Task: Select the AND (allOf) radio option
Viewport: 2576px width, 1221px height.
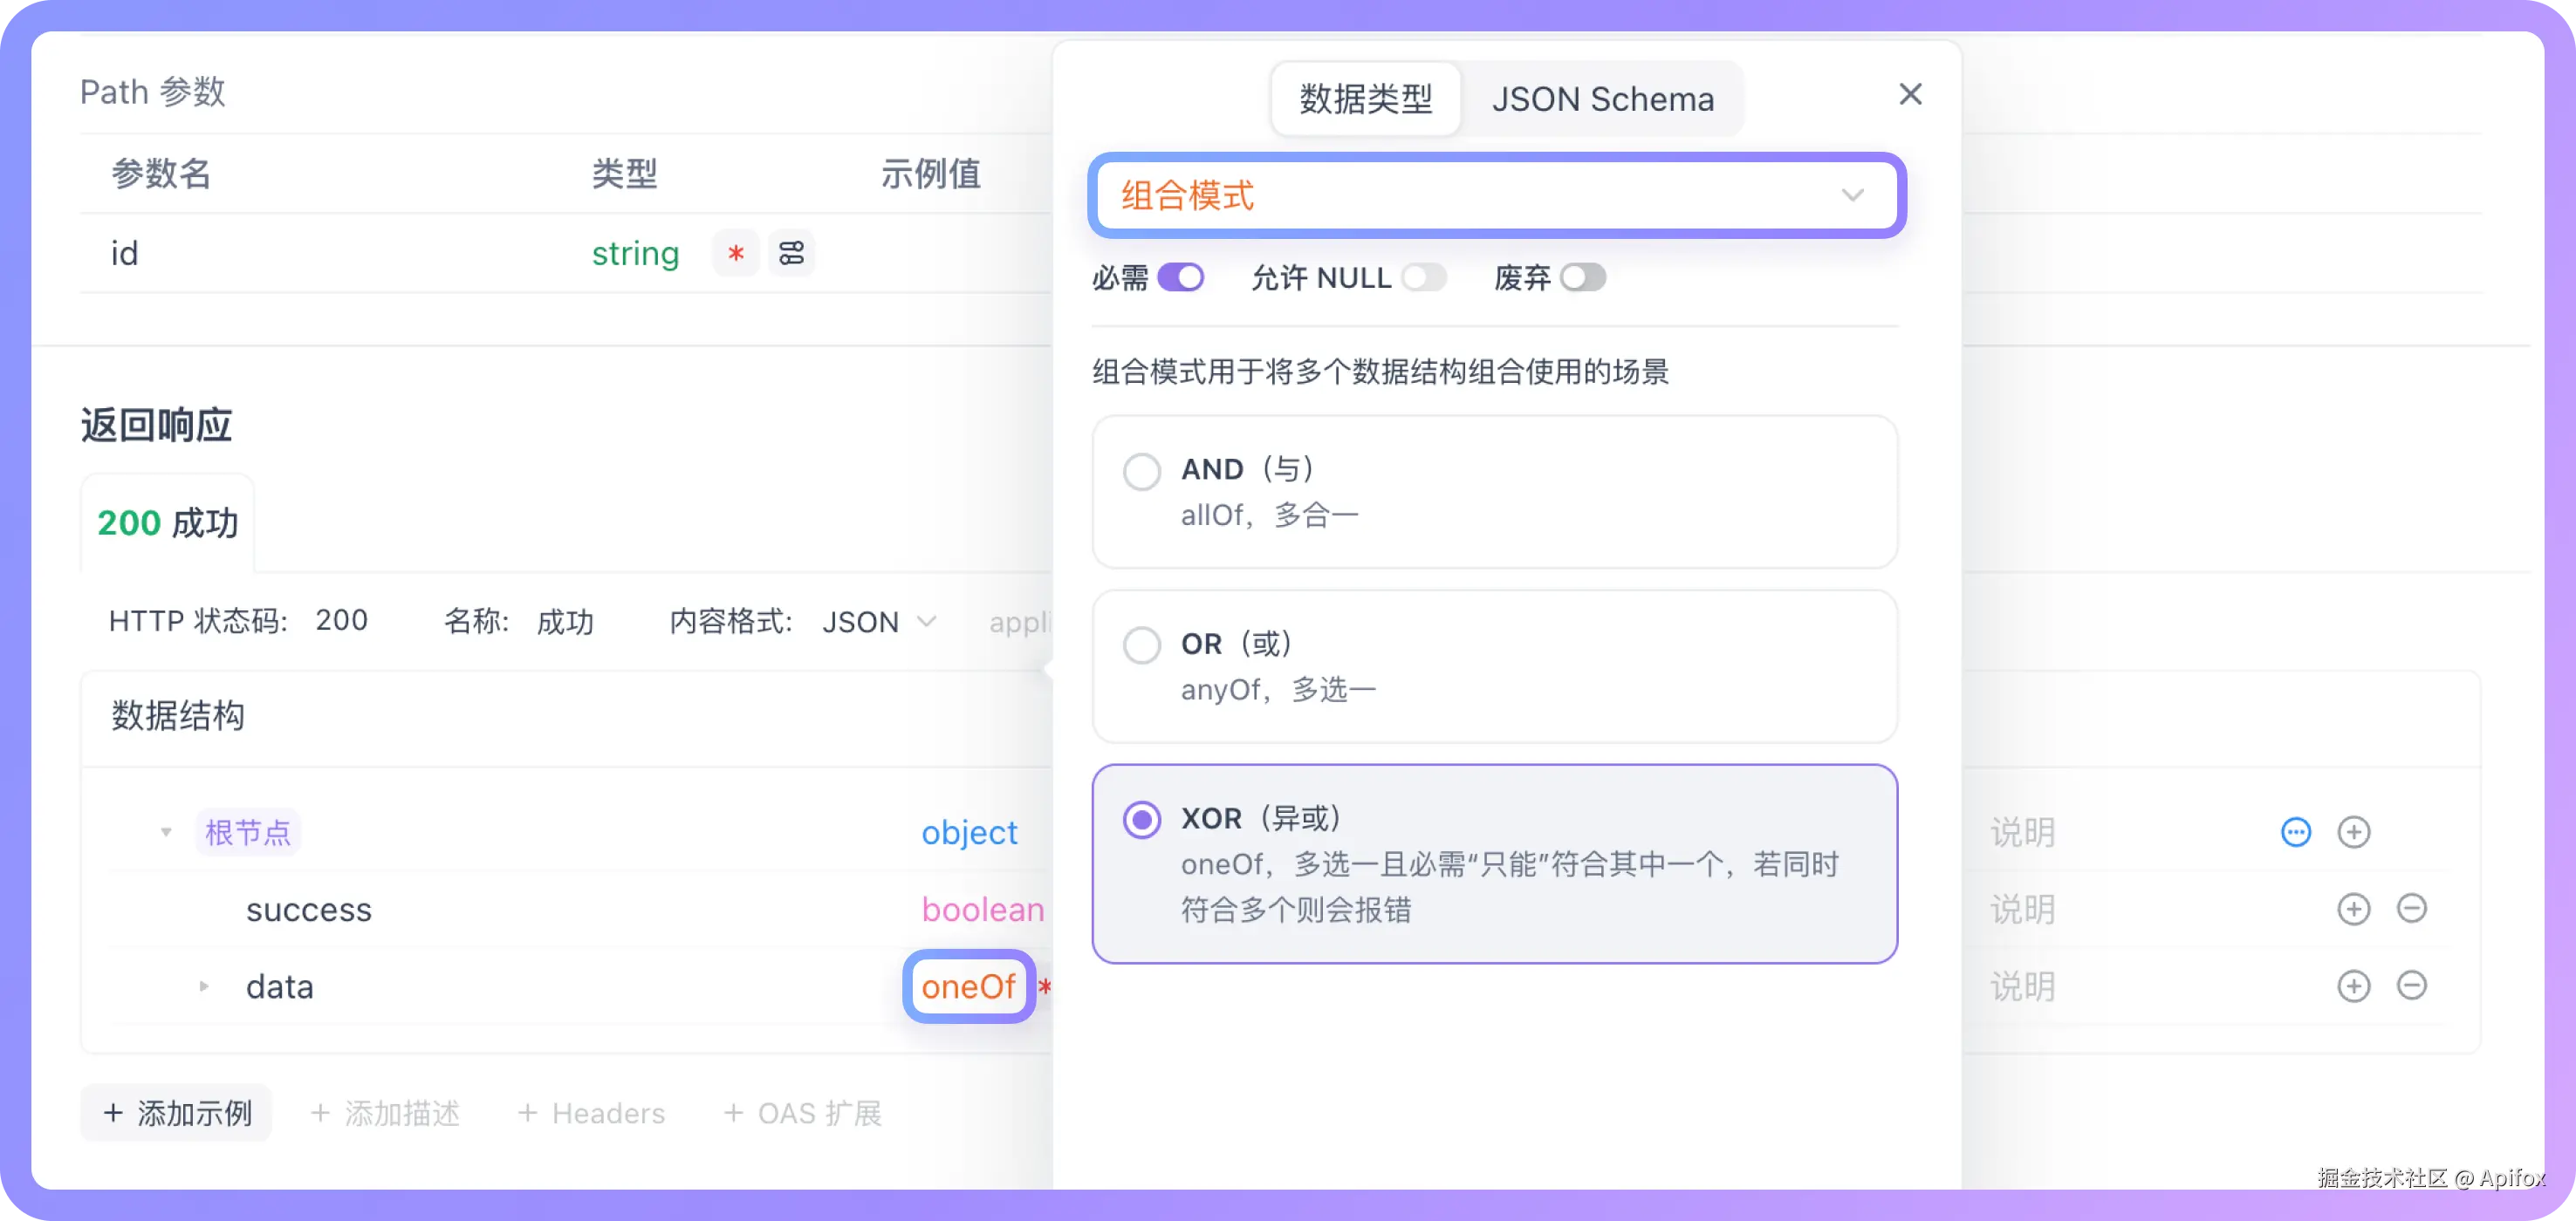Action: (x=1141, y=471)
